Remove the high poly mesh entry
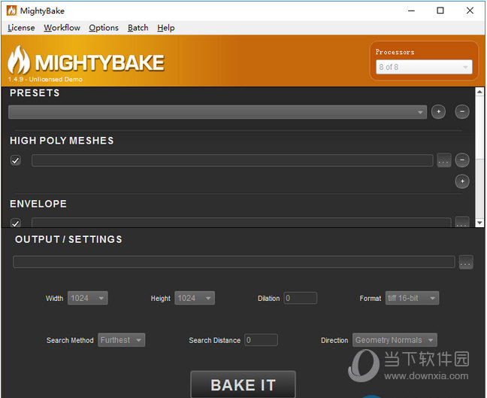The height and width of the screenshot is (398, 487). pyautogui.click(x=462, y=160)
